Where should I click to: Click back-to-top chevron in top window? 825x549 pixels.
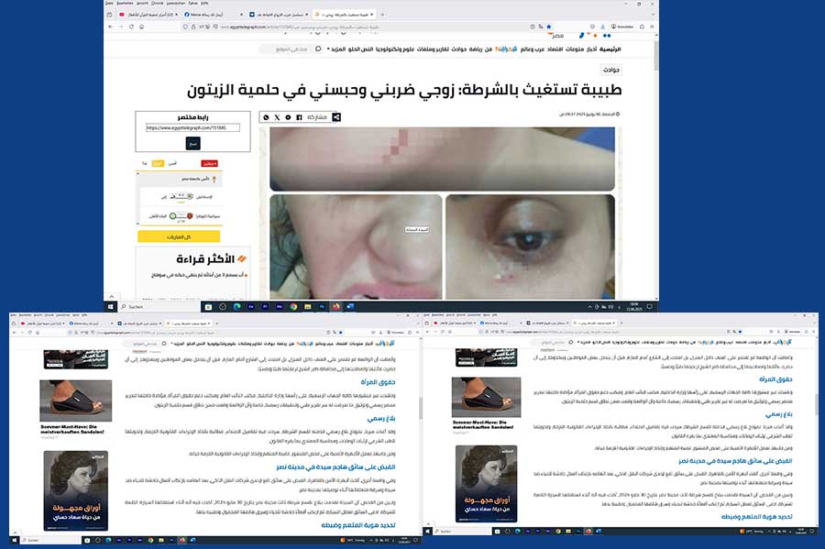[111, 297]
